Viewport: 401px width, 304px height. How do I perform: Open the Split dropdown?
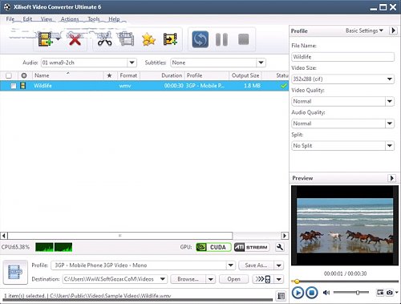coord(390,146)
